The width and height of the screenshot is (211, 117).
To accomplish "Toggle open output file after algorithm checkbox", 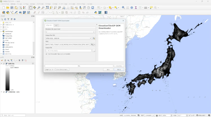I will click(x=46, y=54).
